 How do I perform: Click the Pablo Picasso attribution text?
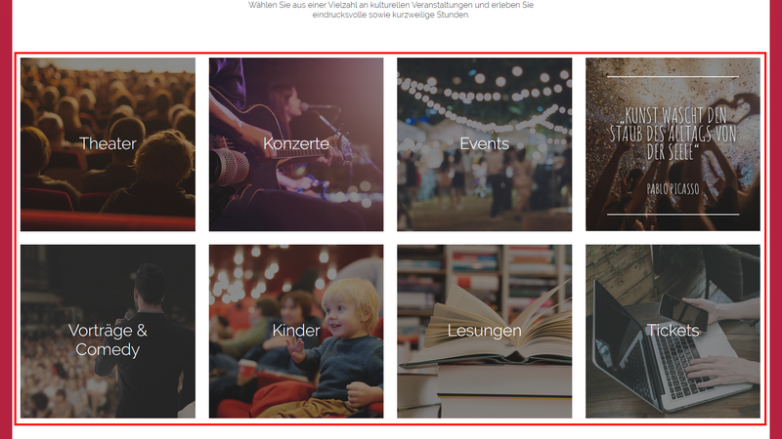673,188
